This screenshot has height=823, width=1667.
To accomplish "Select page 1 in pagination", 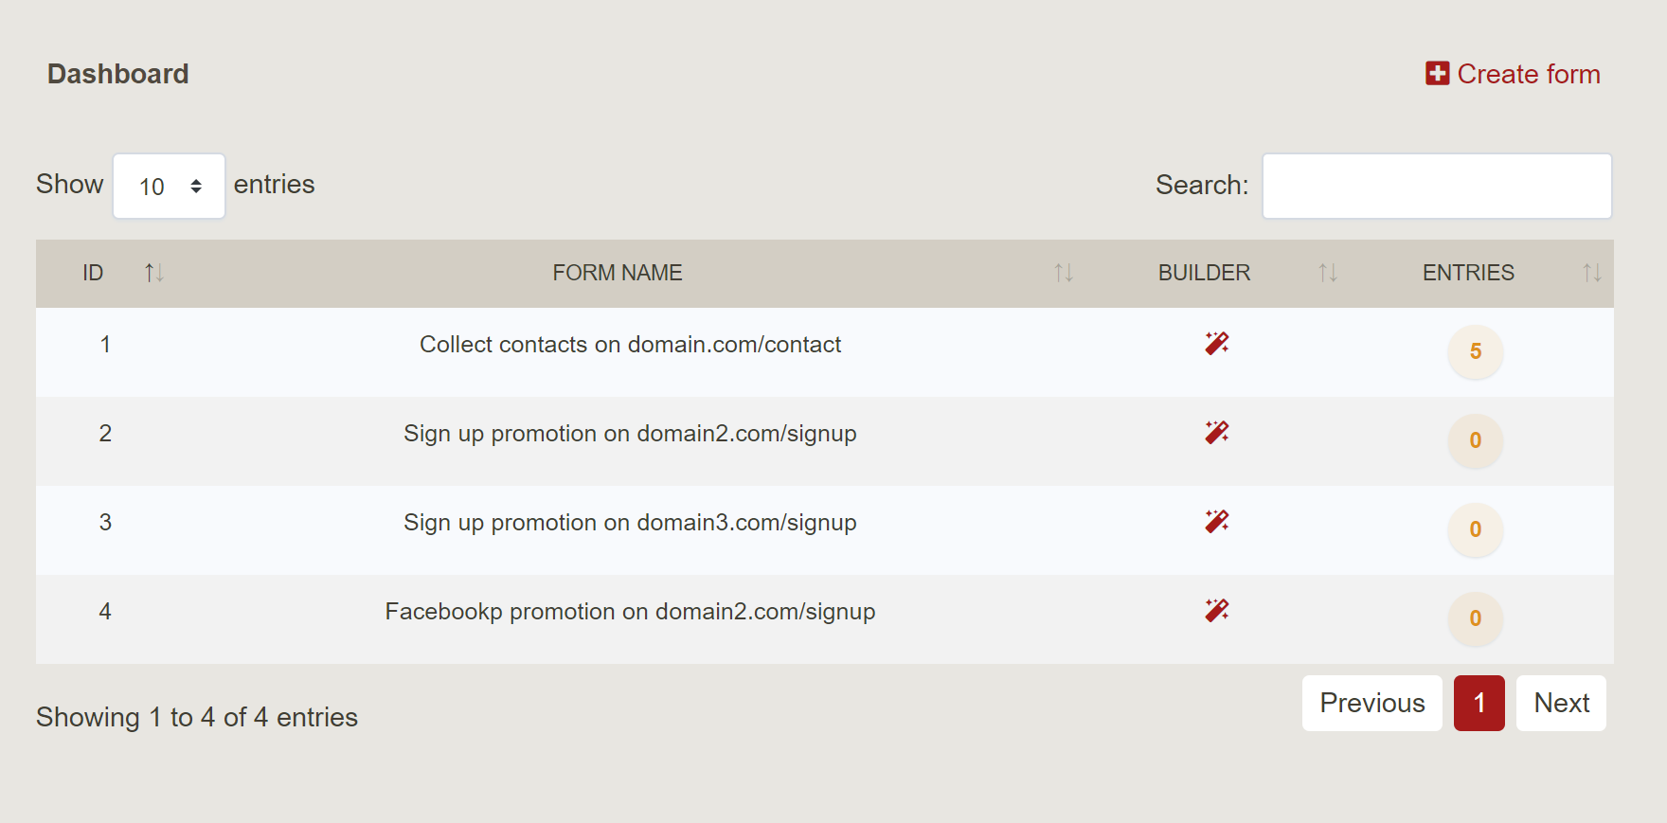I will [1479, 703].
